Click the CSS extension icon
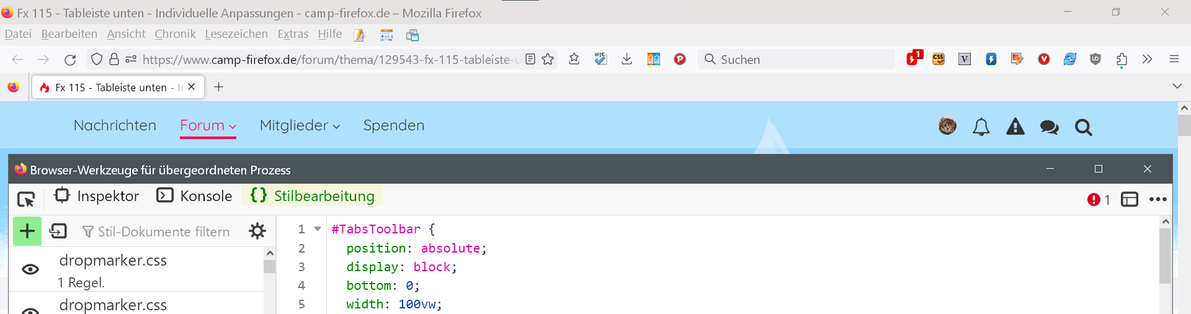The width and height of the screenshot is (1191, 314). [x=939, y=59]
